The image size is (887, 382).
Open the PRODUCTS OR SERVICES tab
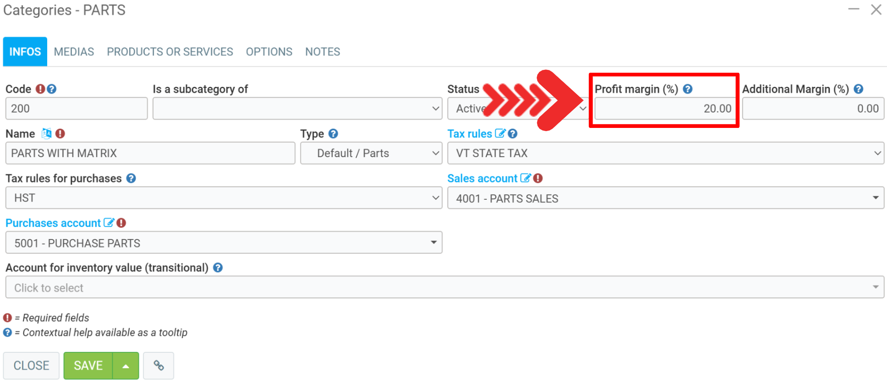click(x=170, y=52)
